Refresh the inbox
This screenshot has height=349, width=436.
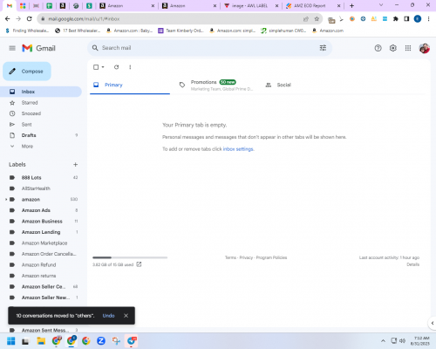click(x=116, y=67)
